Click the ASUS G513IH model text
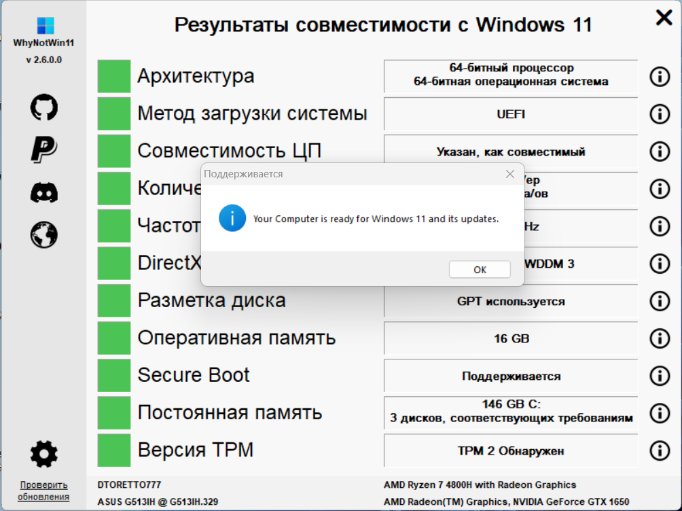682x511 pixels. coord(158,502)
